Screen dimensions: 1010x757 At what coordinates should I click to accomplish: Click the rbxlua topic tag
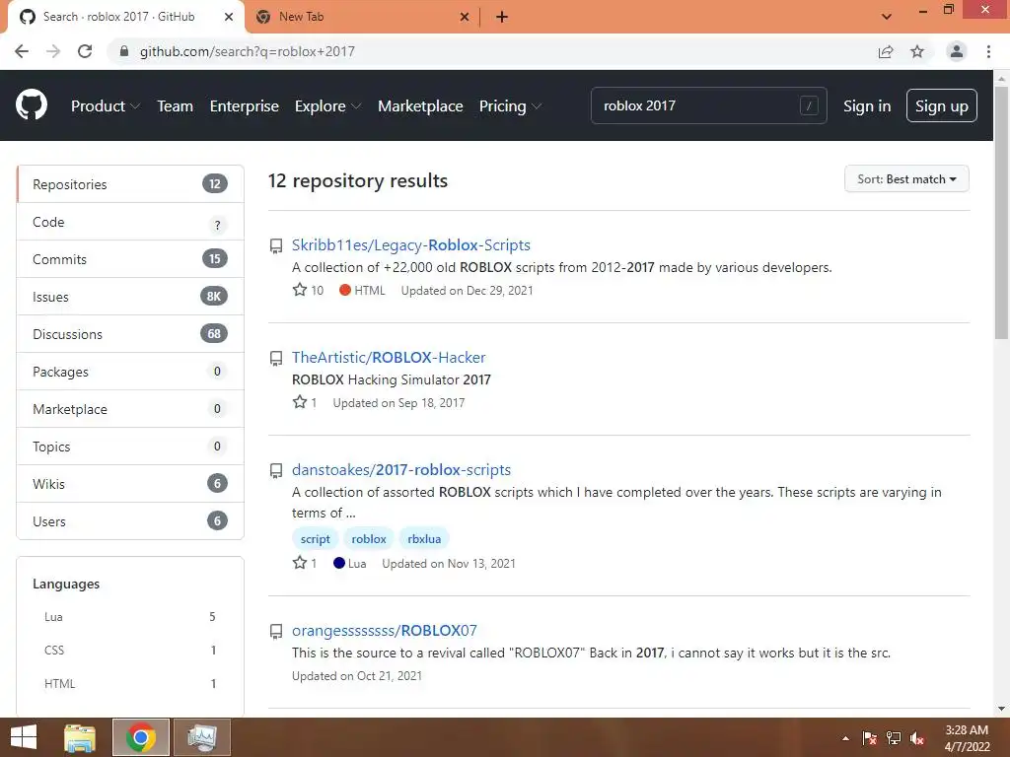tap(424, 539)
